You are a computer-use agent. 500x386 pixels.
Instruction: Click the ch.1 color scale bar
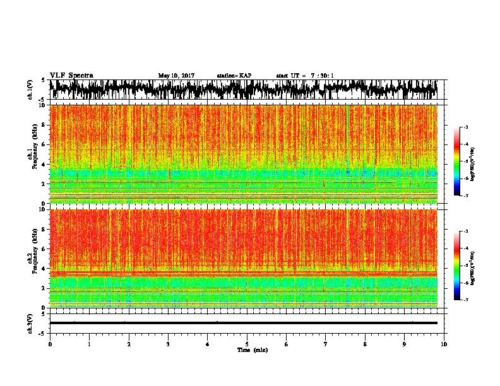[456, 161]
